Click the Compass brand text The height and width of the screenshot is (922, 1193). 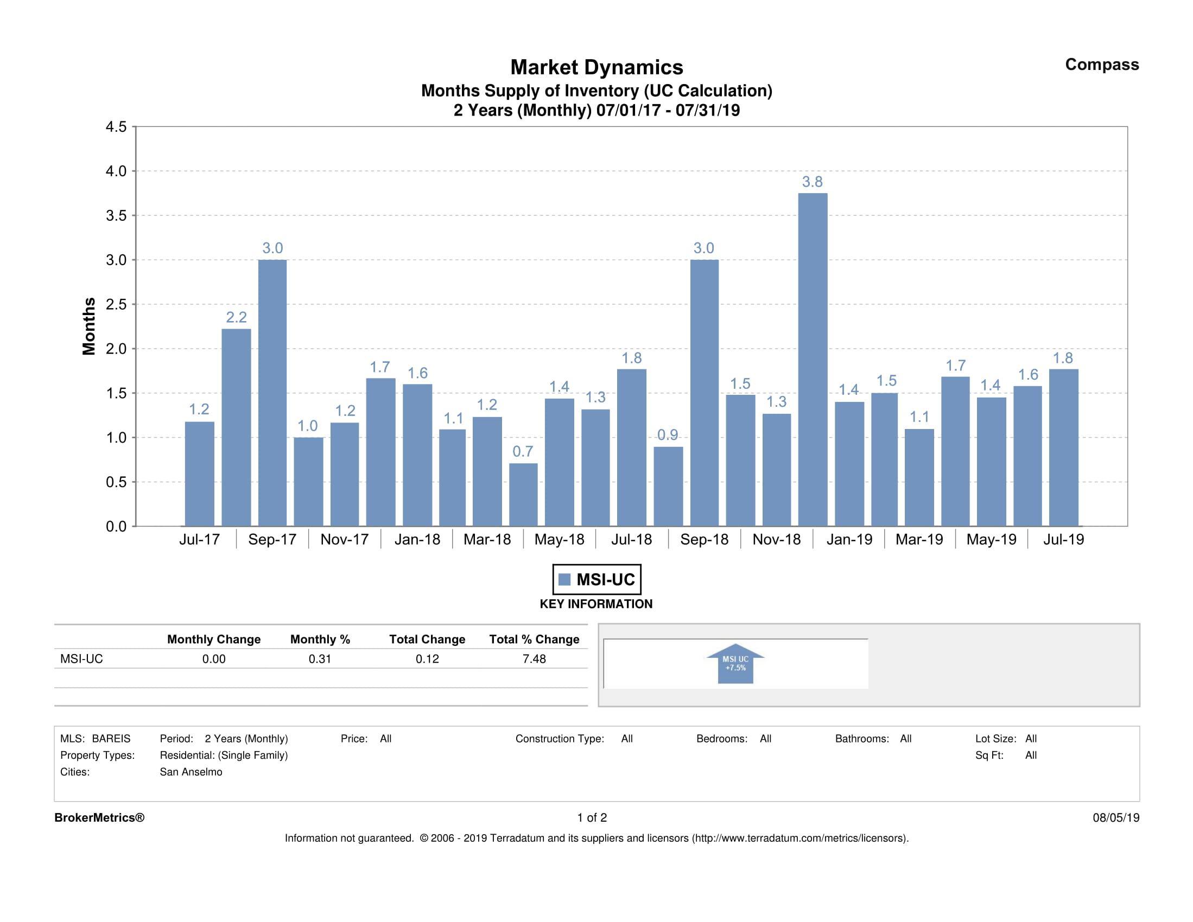coord(1101,65)
